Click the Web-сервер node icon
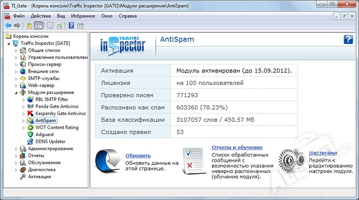Viewport: 359px width, 200px height. click(x=23, y=85)
